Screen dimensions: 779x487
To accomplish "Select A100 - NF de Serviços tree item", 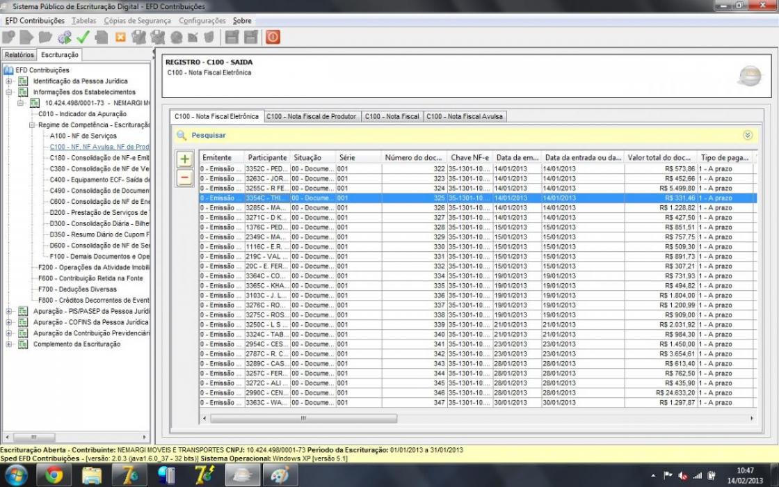I will point(83,136).
